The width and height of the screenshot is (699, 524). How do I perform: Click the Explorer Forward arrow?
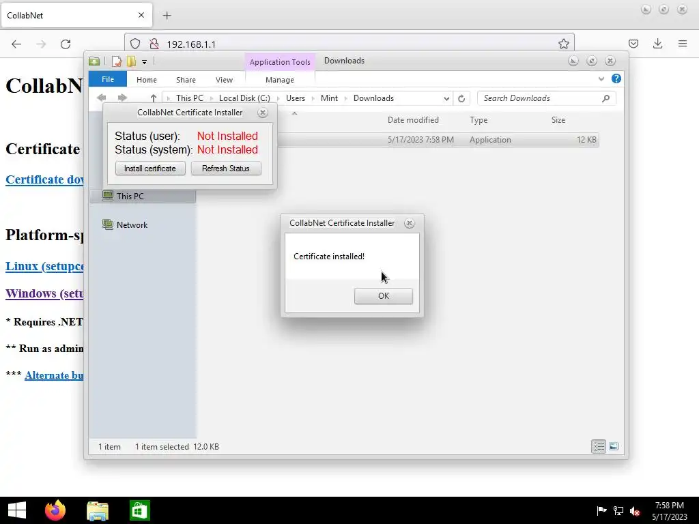[x=122, y=98]
